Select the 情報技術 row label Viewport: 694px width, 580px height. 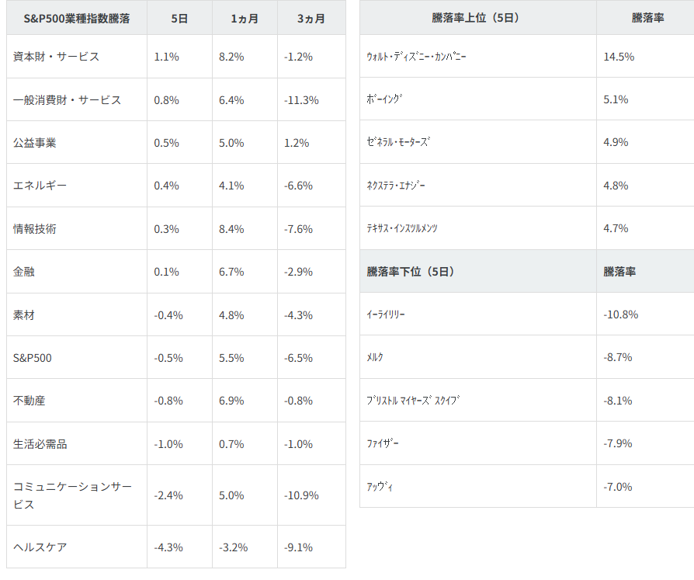[x=35, y=229]
